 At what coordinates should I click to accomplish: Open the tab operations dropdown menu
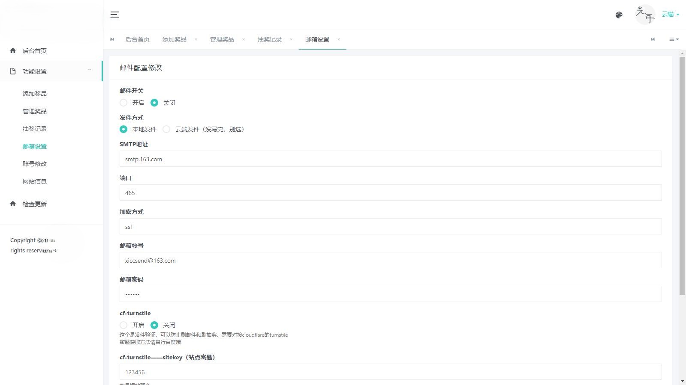point(674,39)
